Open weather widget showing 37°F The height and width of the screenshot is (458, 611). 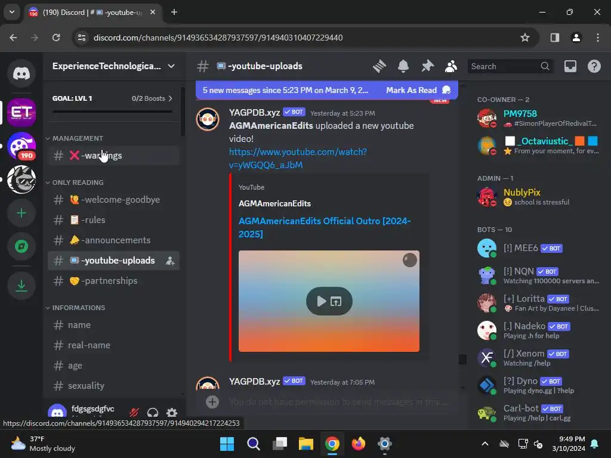tap(43, 444)
